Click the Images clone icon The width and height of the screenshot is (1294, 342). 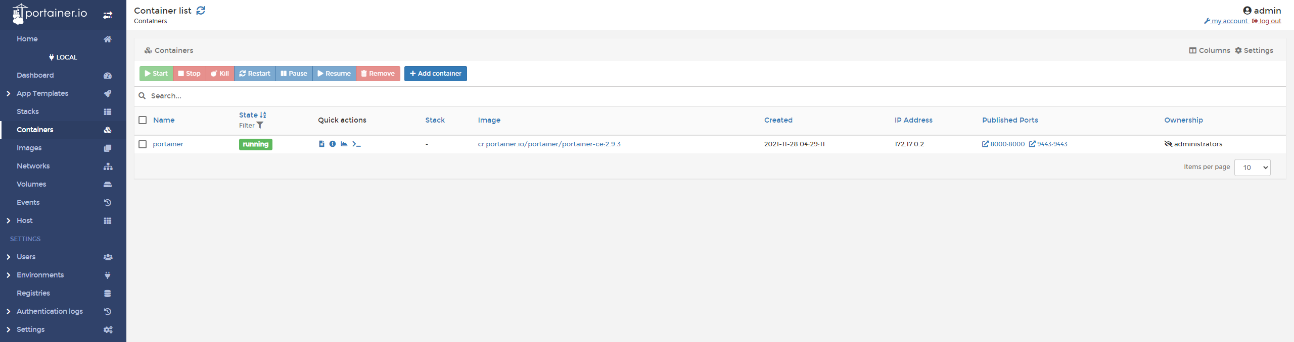tap(108, 148)
